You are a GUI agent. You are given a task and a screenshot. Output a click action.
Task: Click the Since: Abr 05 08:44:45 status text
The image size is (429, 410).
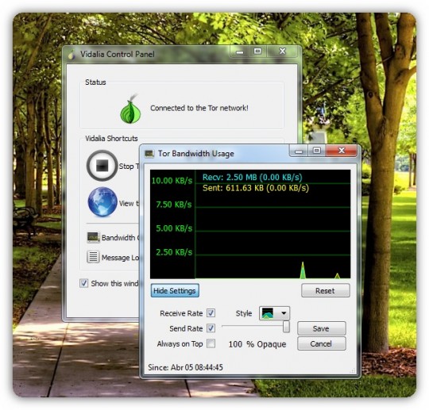[185, 367]
